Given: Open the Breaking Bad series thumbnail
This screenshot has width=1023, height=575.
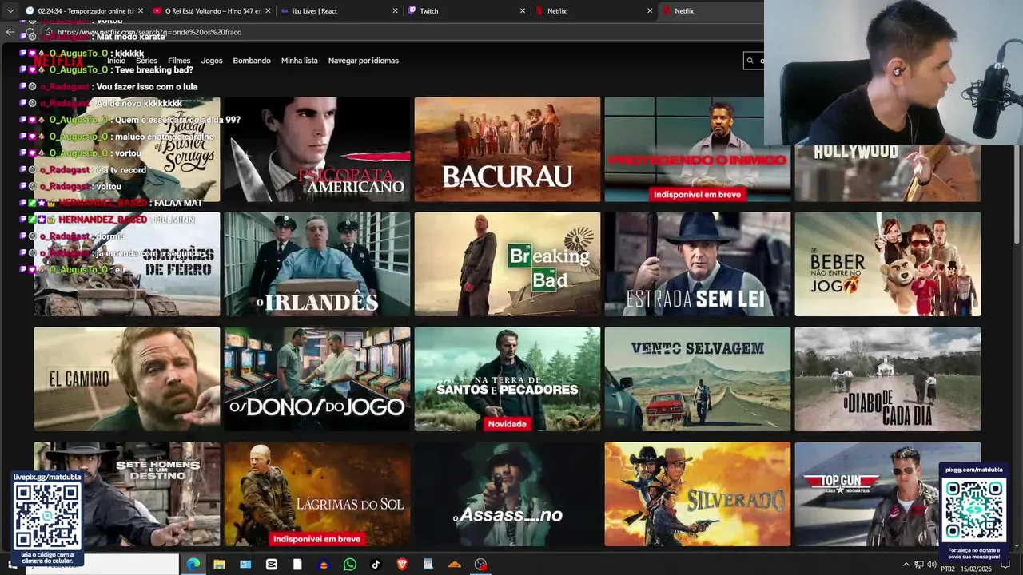Looking at the screenshot, I should pos(508,264).
